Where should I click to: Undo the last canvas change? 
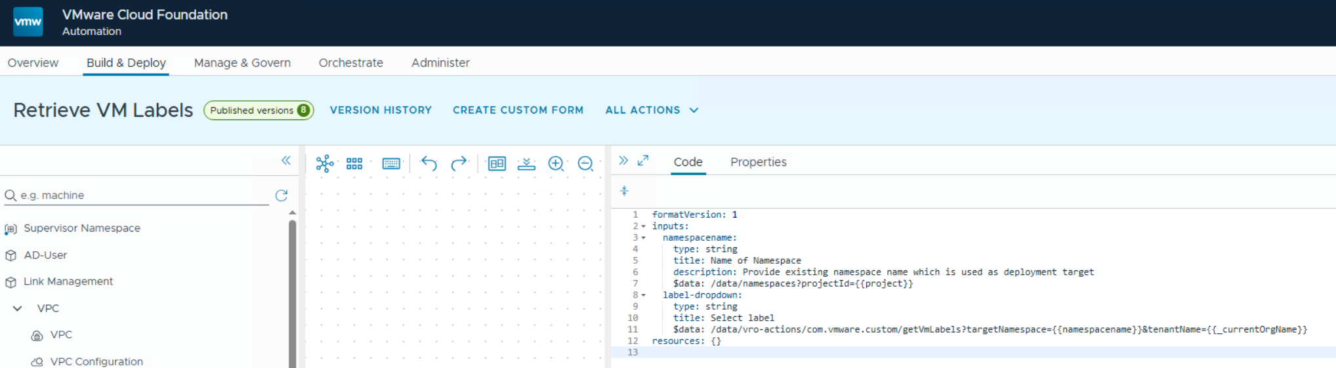[x=428, y=163]
